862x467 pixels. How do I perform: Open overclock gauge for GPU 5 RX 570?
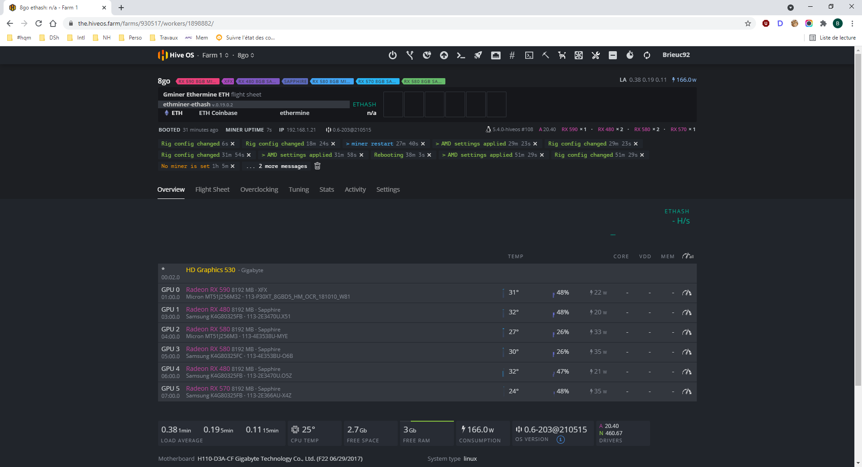(x=687, y=392)
